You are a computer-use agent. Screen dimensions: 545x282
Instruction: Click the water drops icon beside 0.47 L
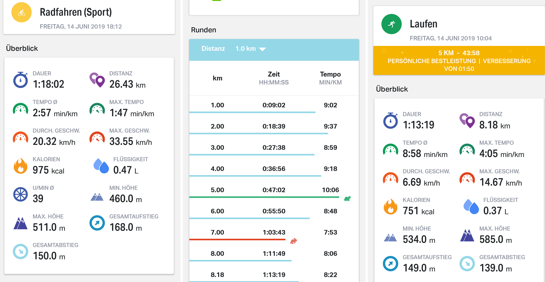point(101,165)
